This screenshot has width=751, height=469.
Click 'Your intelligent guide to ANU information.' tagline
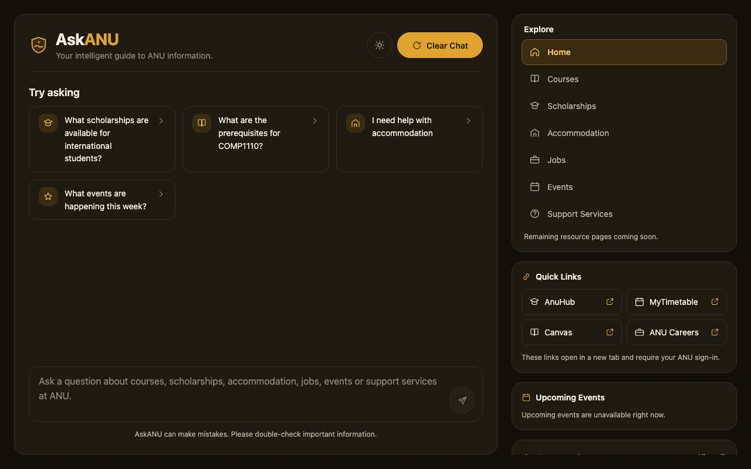(x=134, y=56)
